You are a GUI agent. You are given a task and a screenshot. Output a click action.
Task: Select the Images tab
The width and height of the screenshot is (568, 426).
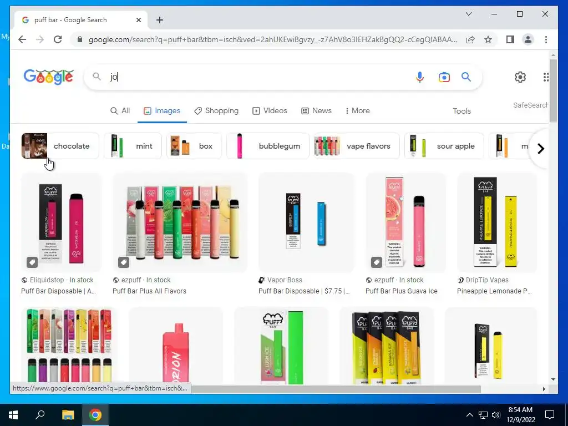[x=162, y=110]
